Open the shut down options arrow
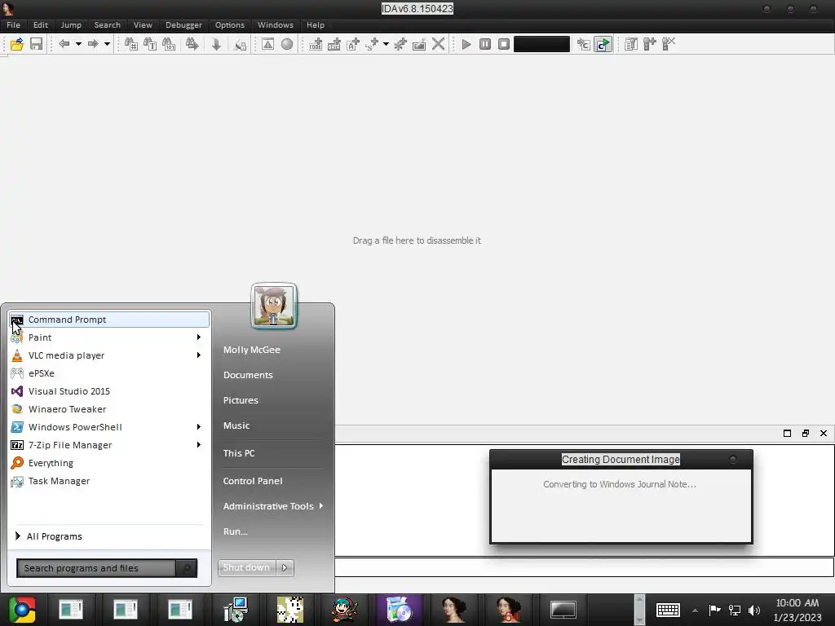835x626 pixels. (285, 567)
